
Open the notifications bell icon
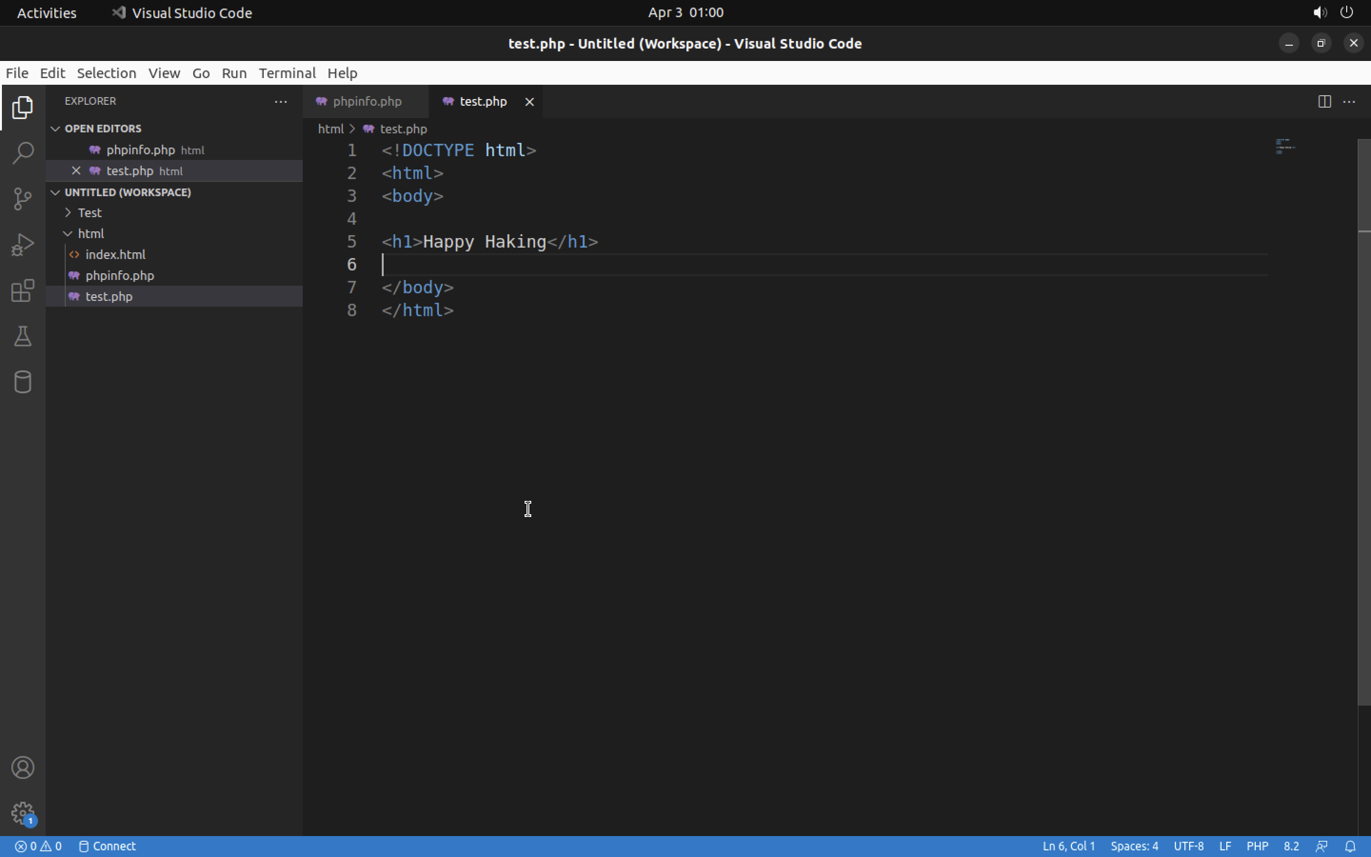coord(1351,846)
